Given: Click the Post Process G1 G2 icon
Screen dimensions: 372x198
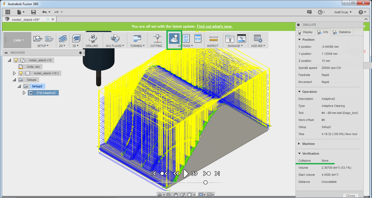Looking at the screenshot, I should coord(186,39).
